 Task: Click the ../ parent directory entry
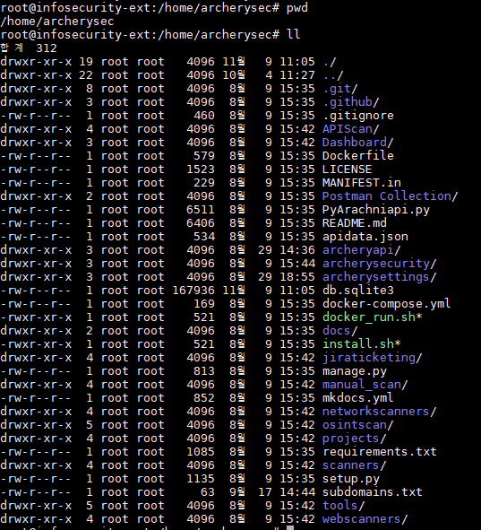tap(333, 75)
